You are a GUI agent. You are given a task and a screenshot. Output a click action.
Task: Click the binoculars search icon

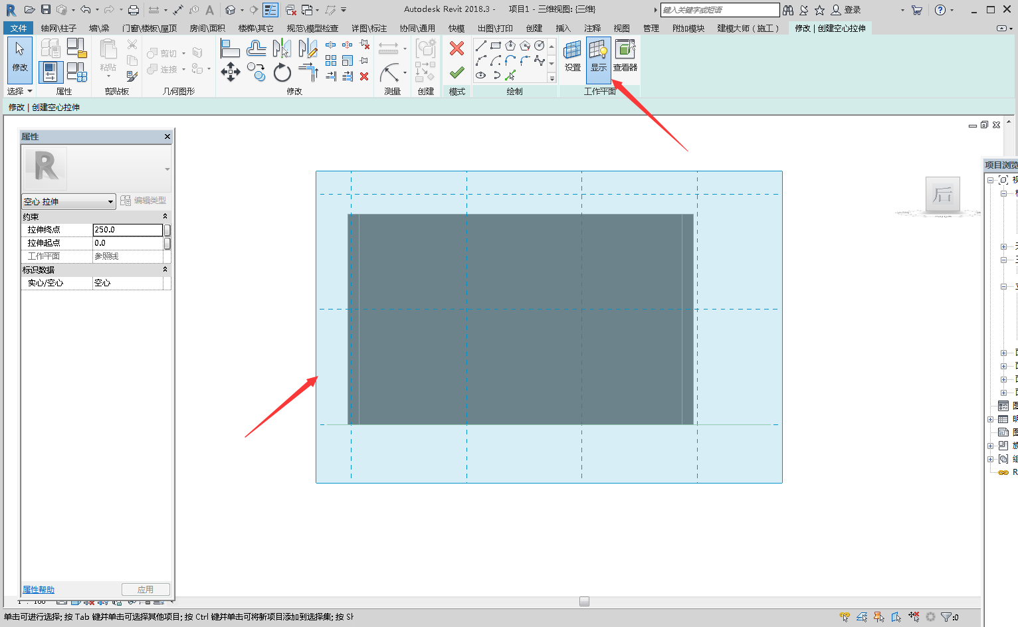pos(788,10)
